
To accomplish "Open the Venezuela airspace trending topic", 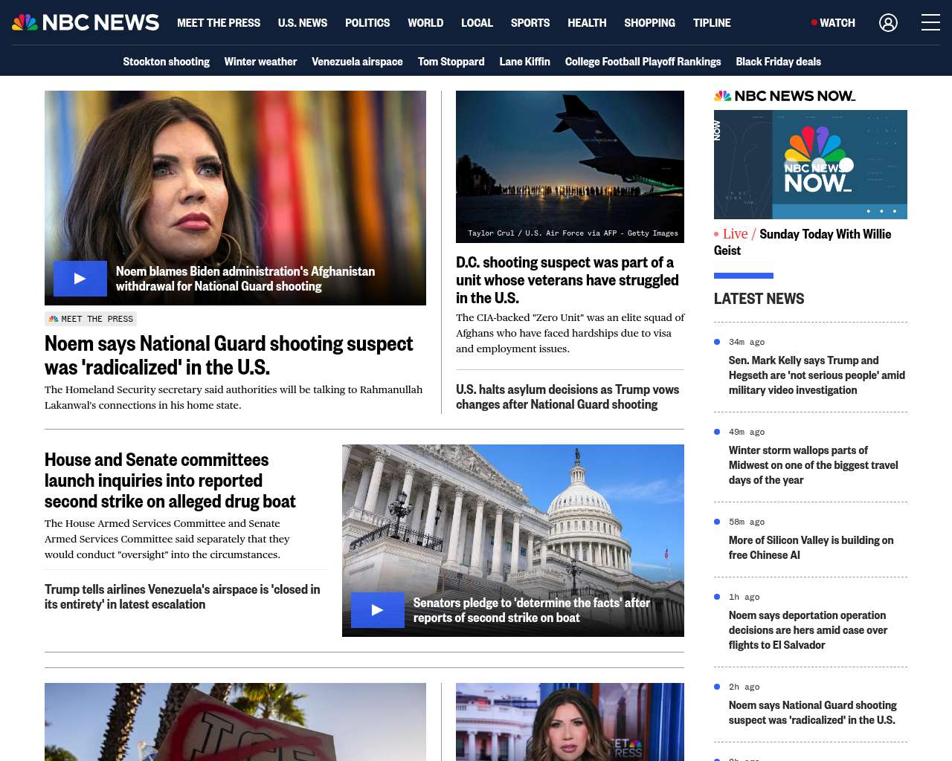I will [x=357, y=62].
